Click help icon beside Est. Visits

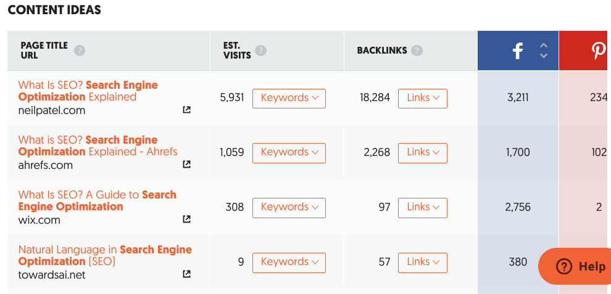coord(260,51)
